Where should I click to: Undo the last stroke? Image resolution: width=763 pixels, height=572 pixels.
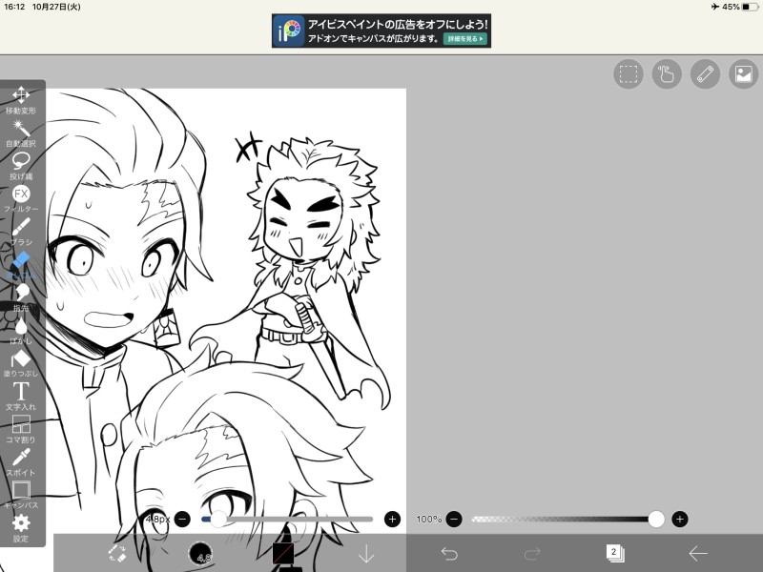449,554
